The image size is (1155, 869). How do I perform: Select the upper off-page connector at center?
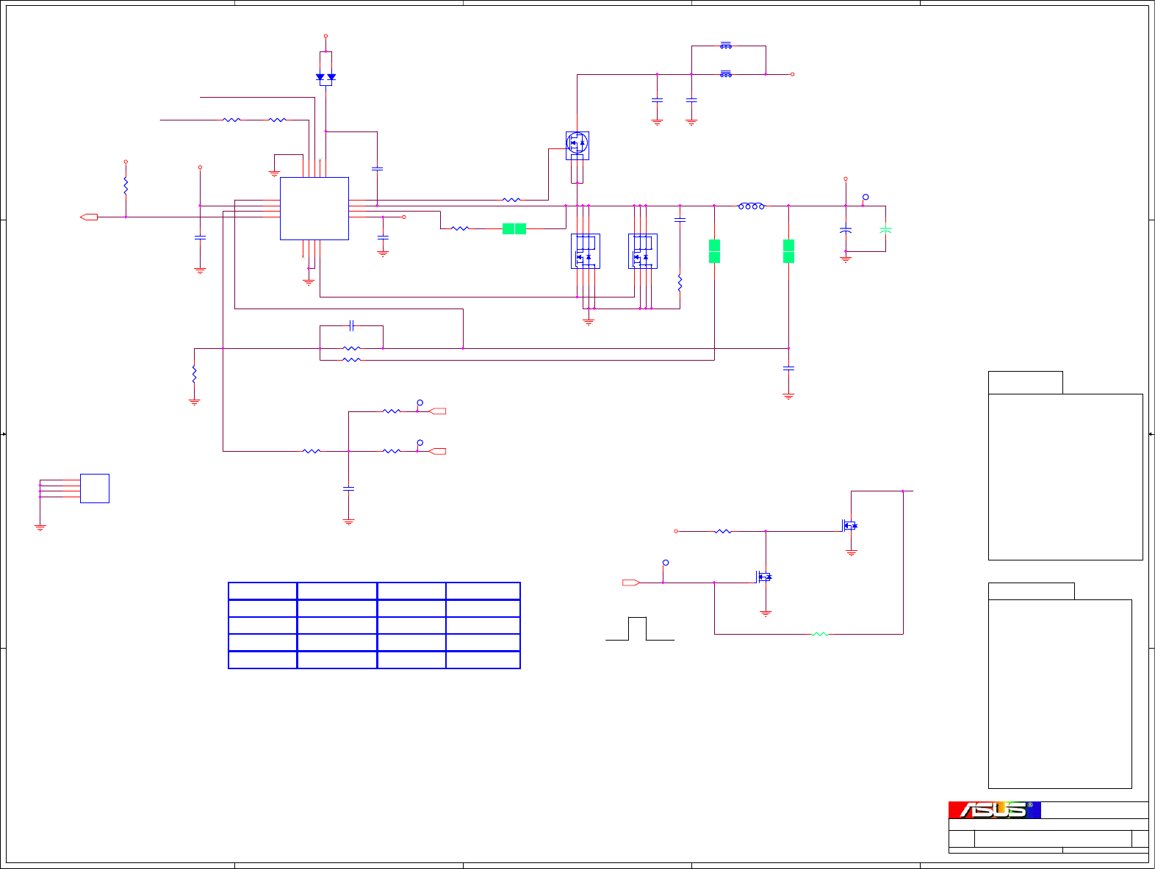(x=437, y=411)
